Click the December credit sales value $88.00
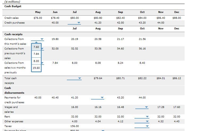The width and height of the screenshot is (200, 131). 177,18
